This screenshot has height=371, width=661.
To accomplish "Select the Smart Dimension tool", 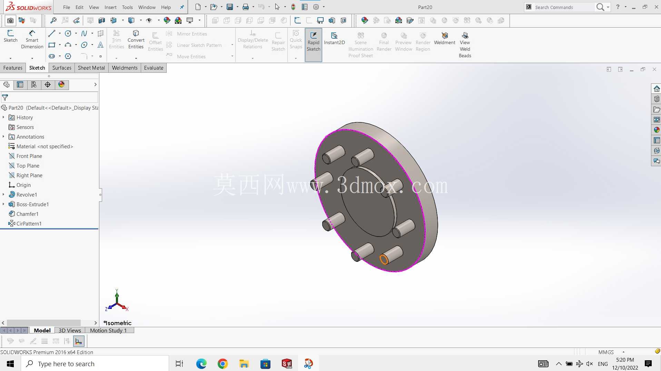I will [x=32, y=40].
